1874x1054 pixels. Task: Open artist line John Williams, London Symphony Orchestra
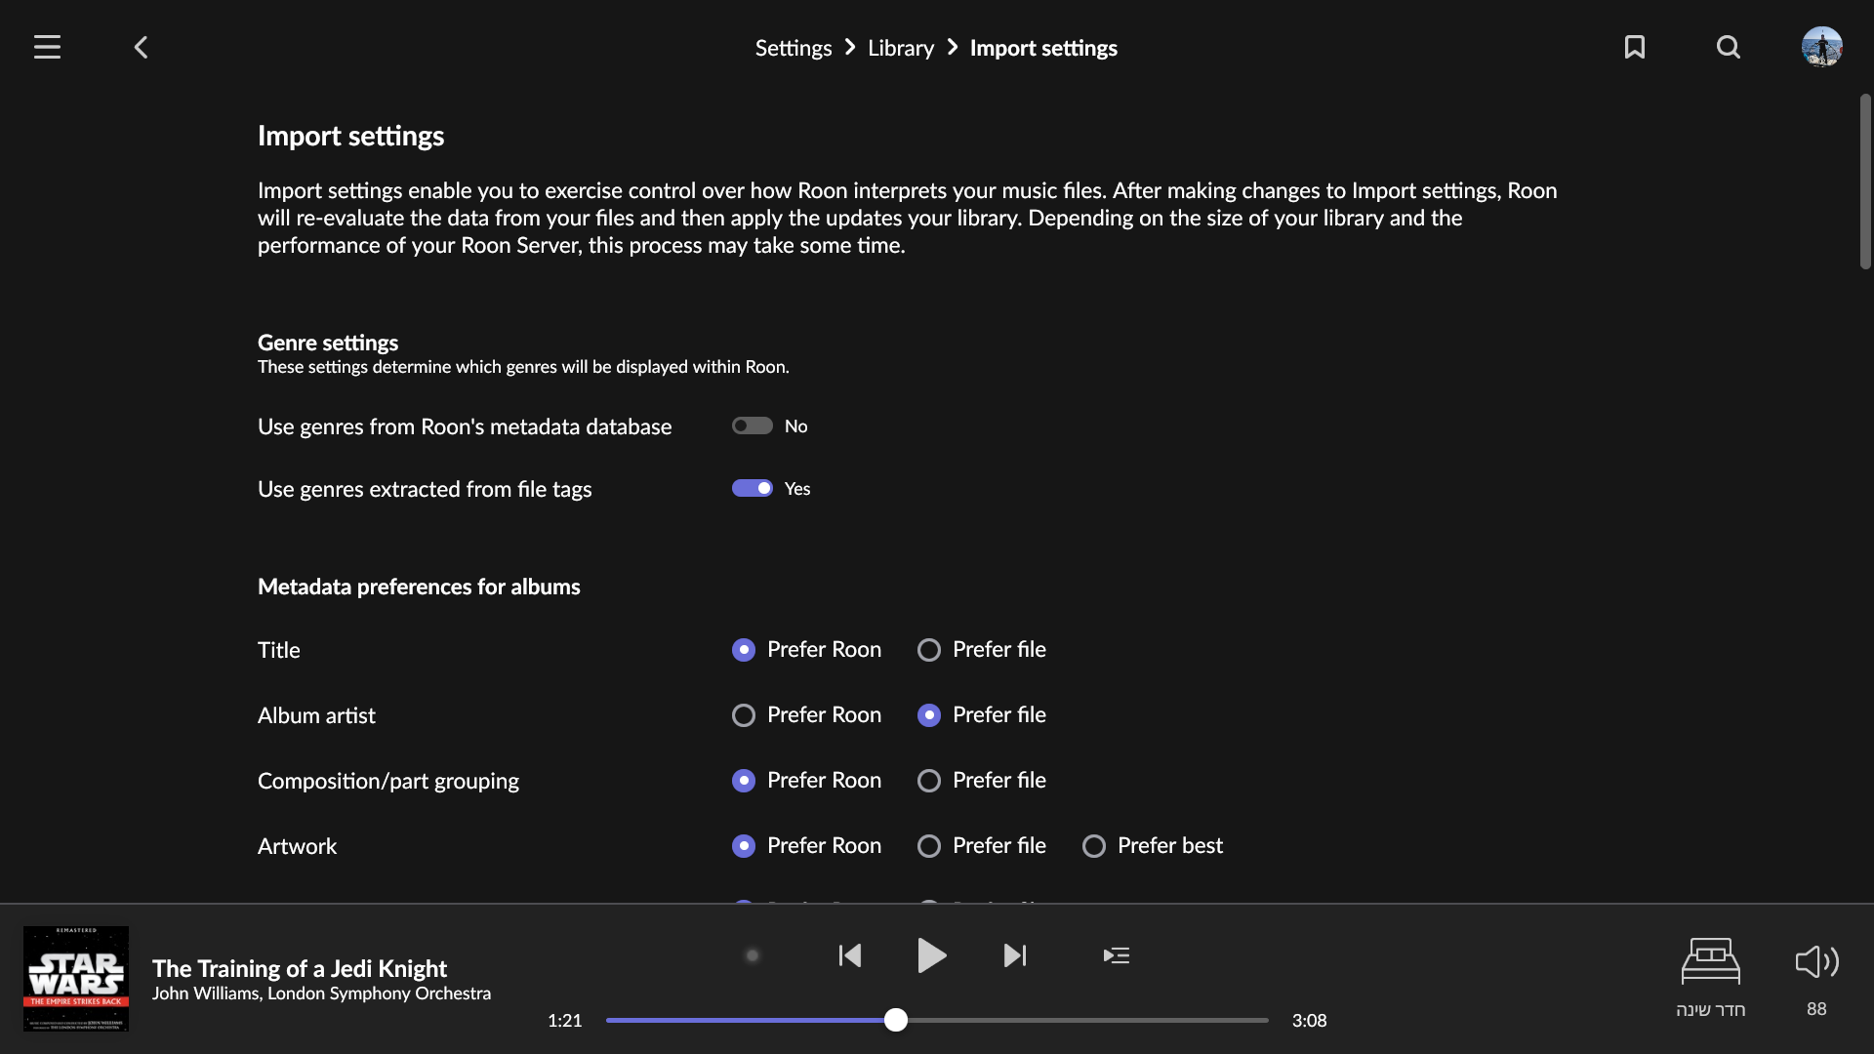pos(321,993)
